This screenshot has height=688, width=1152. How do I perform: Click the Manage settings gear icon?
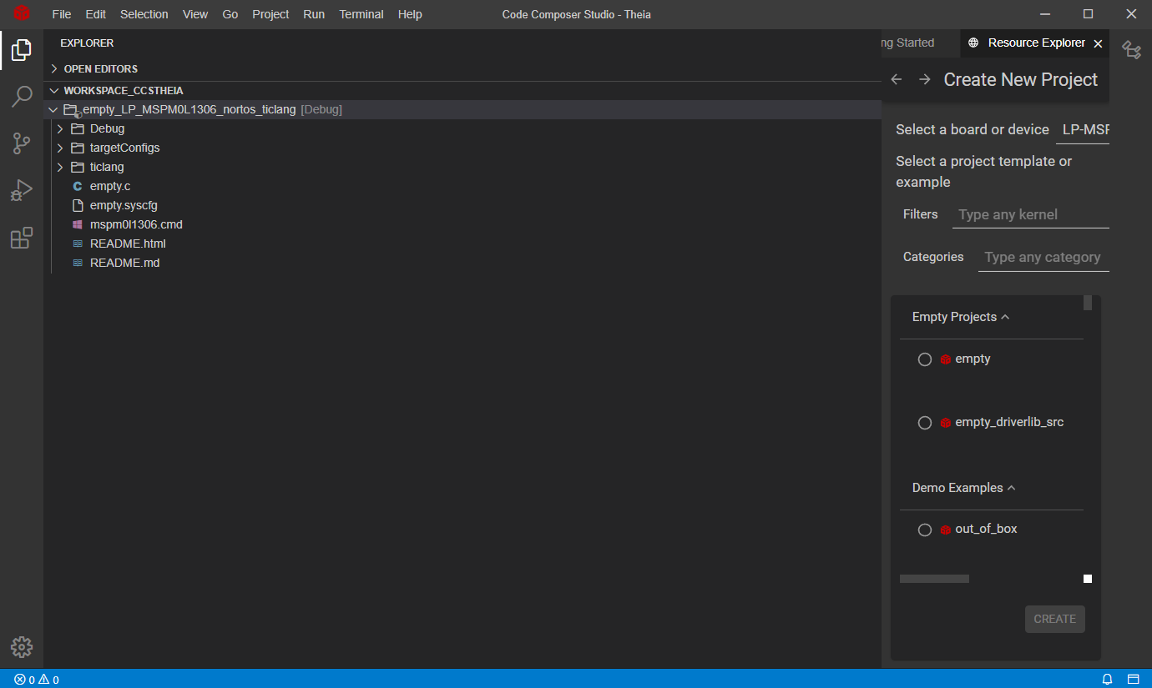pyautogui.click(x=22, y=647)
